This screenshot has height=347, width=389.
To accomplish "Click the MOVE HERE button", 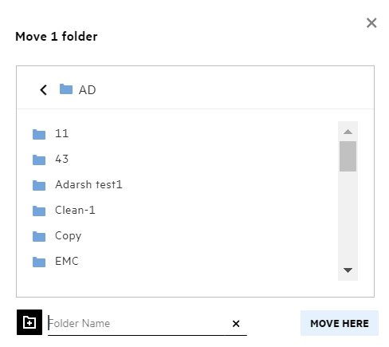I will click(340, 323).
